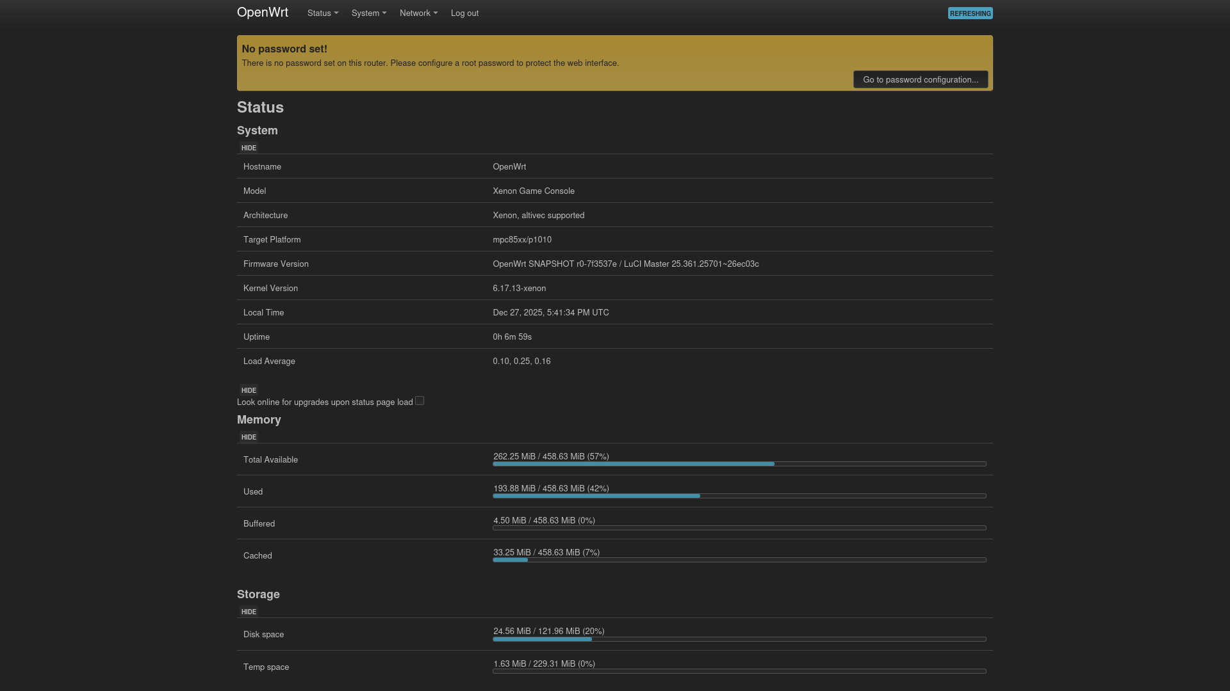Click the Used memory progress bar

[739, 496]
